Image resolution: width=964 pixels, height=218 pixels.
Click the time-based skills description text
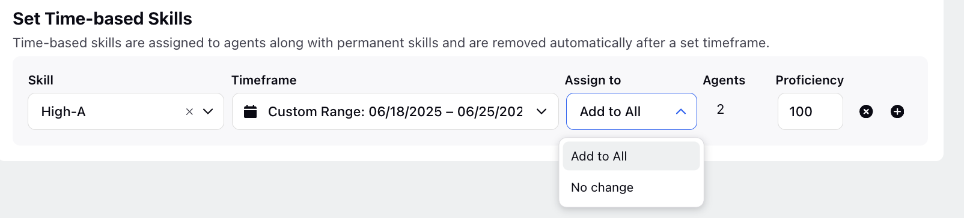pos(391,43)
